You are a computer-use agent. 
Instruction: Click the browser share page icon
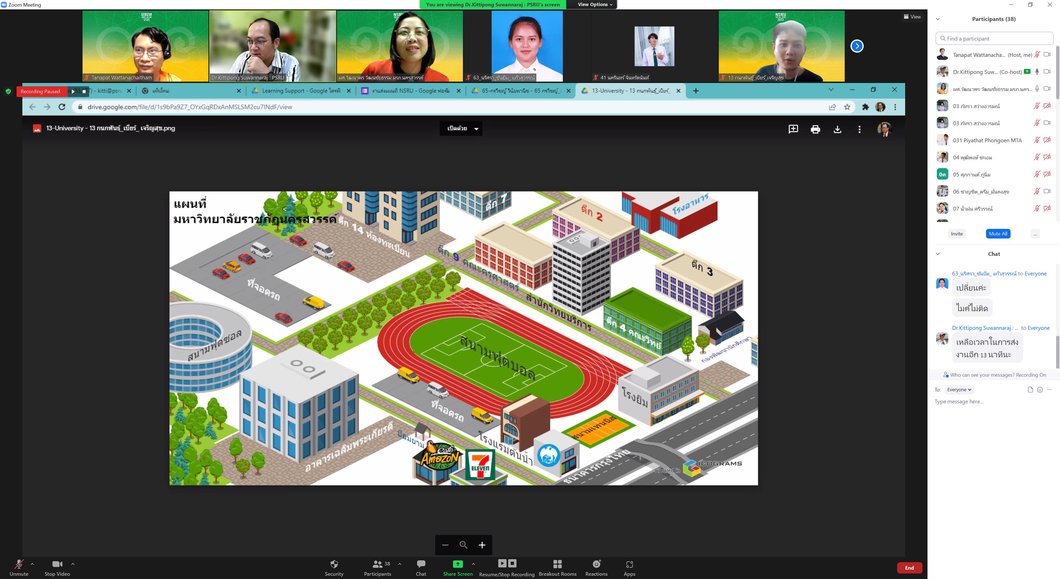833,107
